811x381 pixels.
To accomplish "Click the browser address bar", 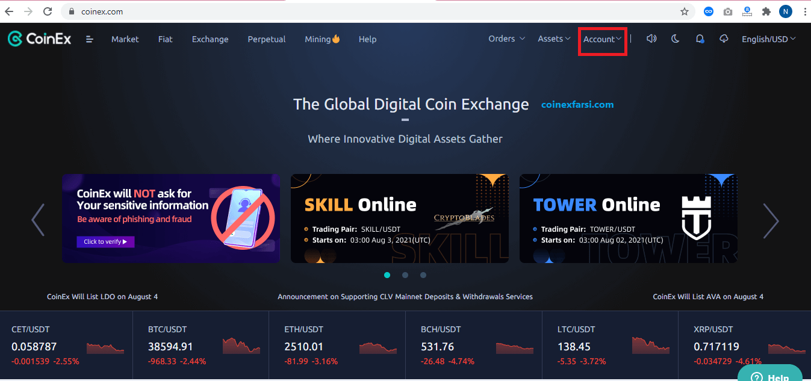I will [x=361, y=11].
